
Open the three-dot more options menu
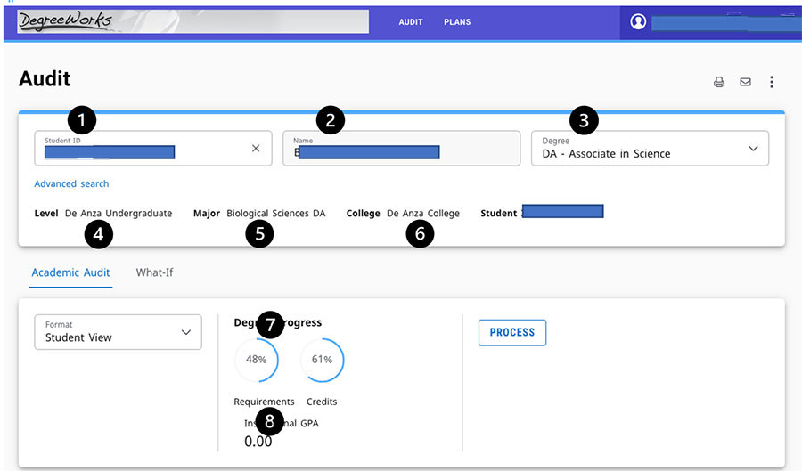772,82
